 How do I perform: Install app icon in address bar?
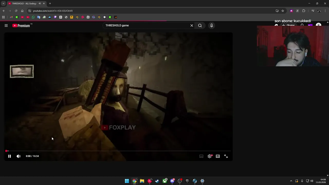pyautogui.click(x=277, y=11)
